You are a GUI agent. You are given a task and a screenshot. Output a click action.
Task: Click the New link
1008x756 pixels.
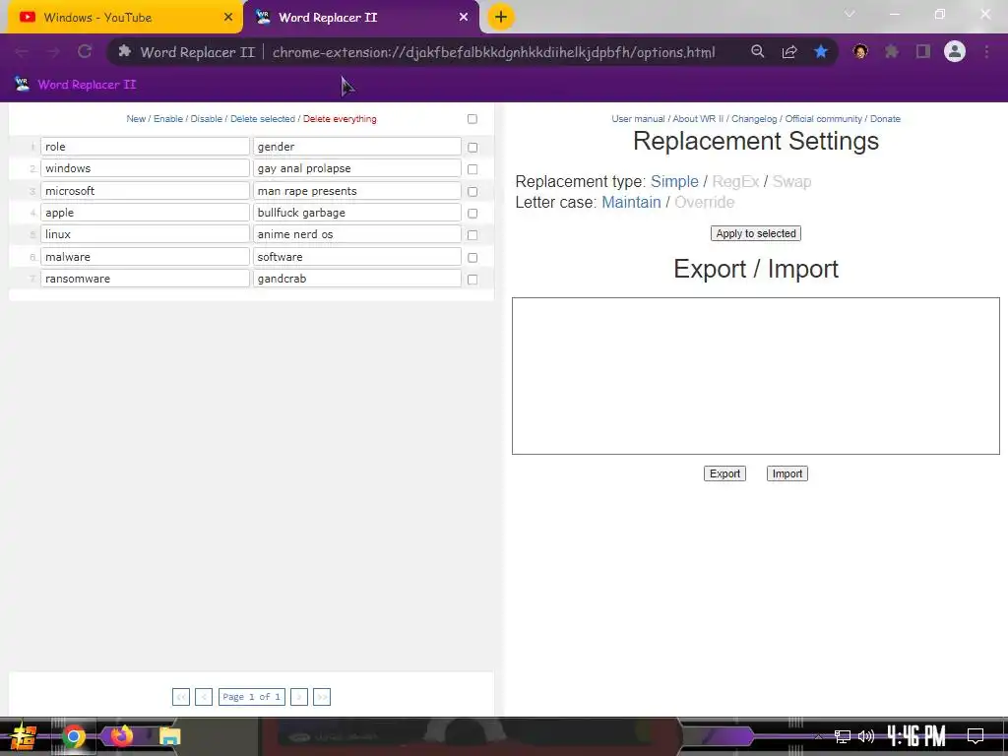click(136, 119)
